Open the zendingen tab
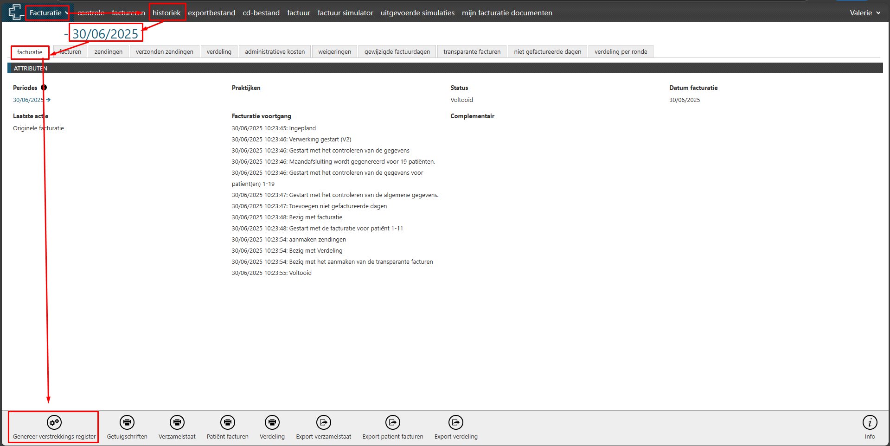The image size is (890, 446). (x=109, y=51)
